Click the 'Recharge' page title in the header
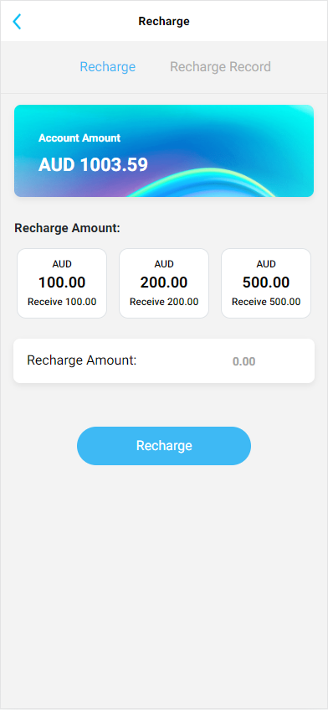328x710 pixels. (x=164, y=21)
